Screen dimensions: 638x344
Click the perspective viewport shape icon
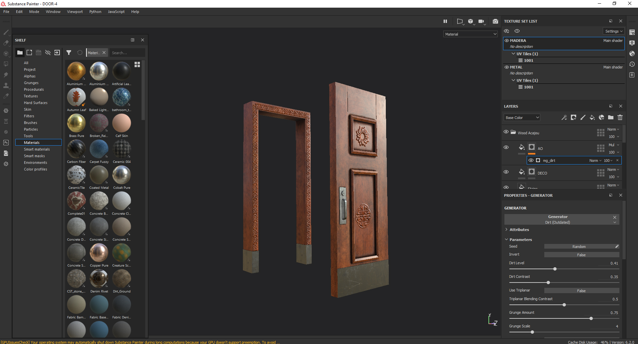(460, 21)
